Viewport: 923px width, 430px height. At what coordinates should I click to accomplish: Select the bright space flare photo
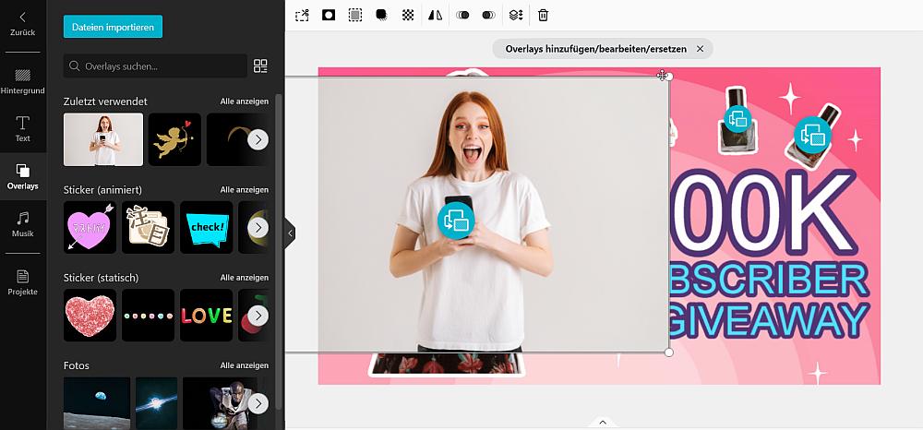(156, 403)
